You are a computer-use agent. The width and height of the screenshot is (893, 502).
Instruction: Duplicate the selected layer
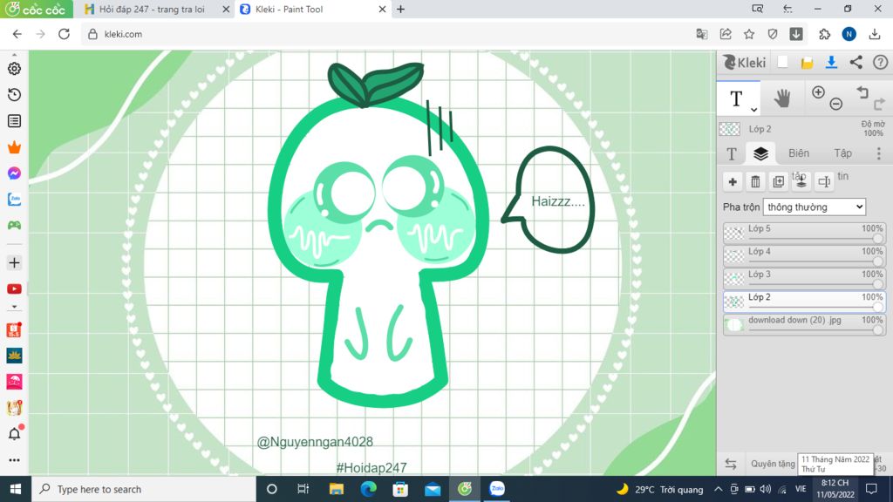(x=779, y=181)
